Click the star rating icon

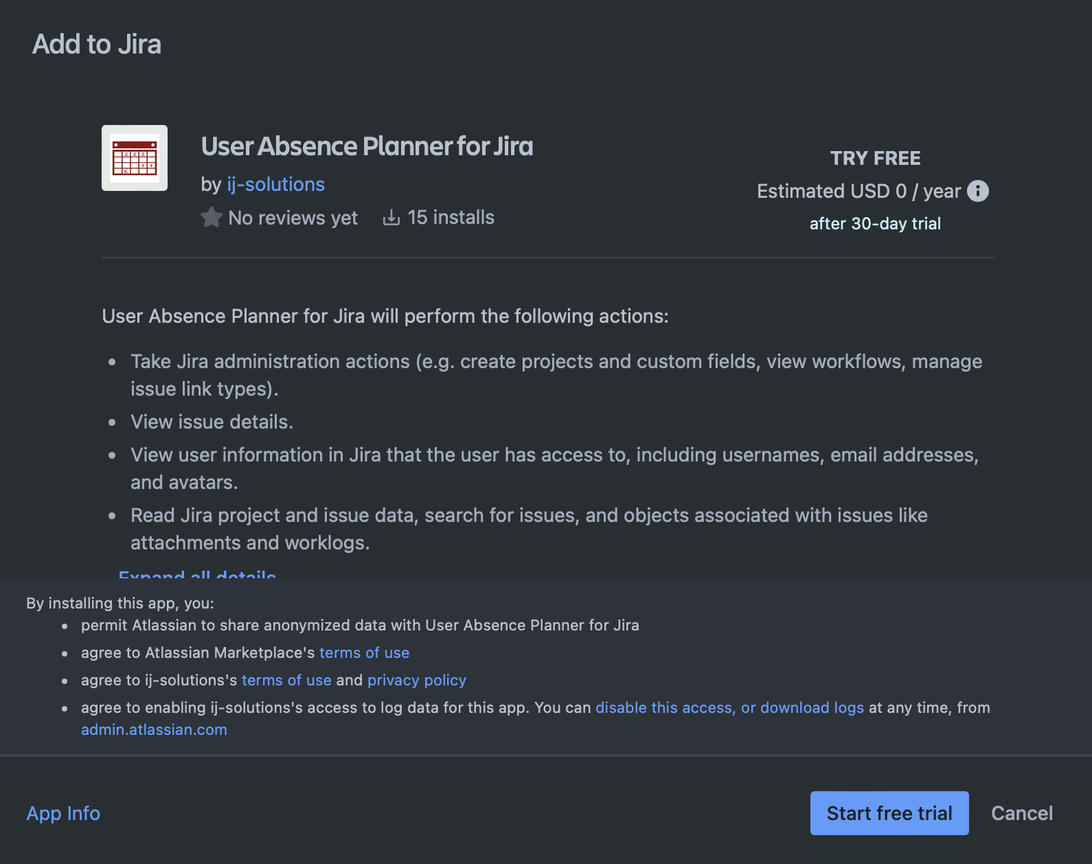(x=212, y=218)
